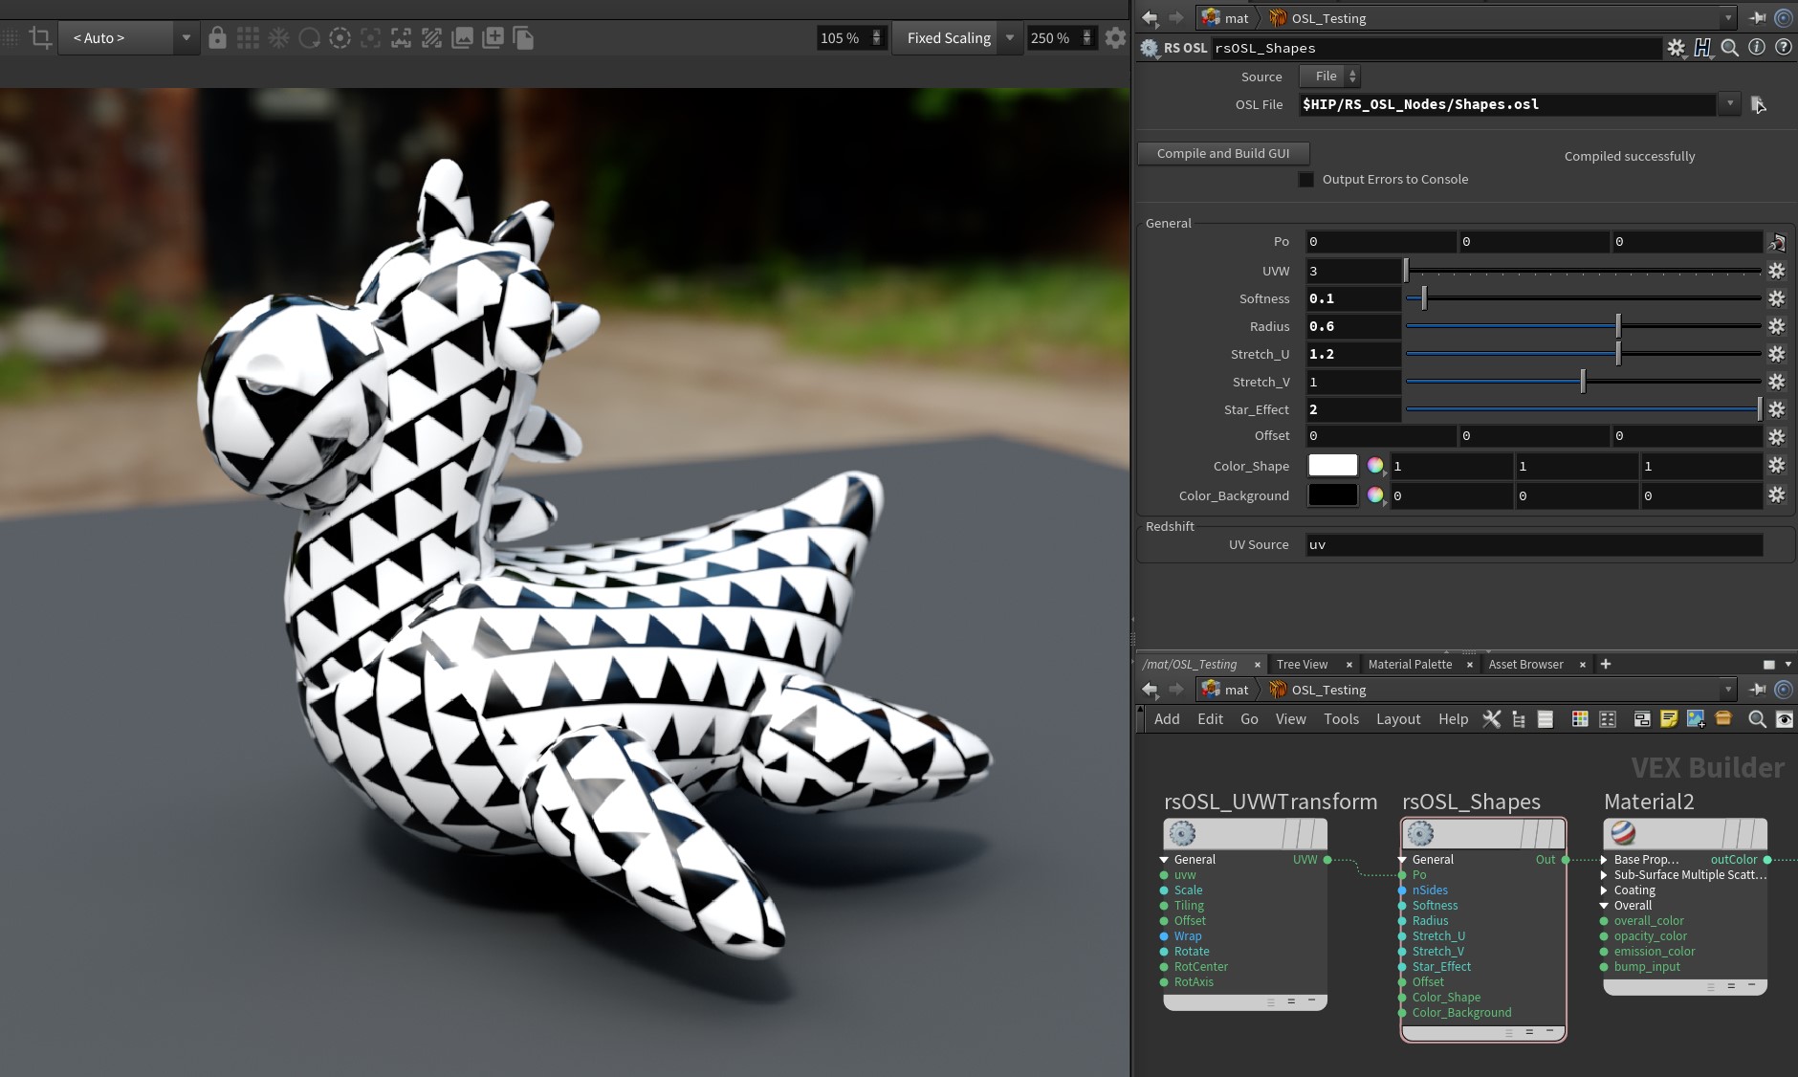Enable Output Errors to Console checkbox
This screenshot has height=1077, width=1798.
tap(1305, 179)
